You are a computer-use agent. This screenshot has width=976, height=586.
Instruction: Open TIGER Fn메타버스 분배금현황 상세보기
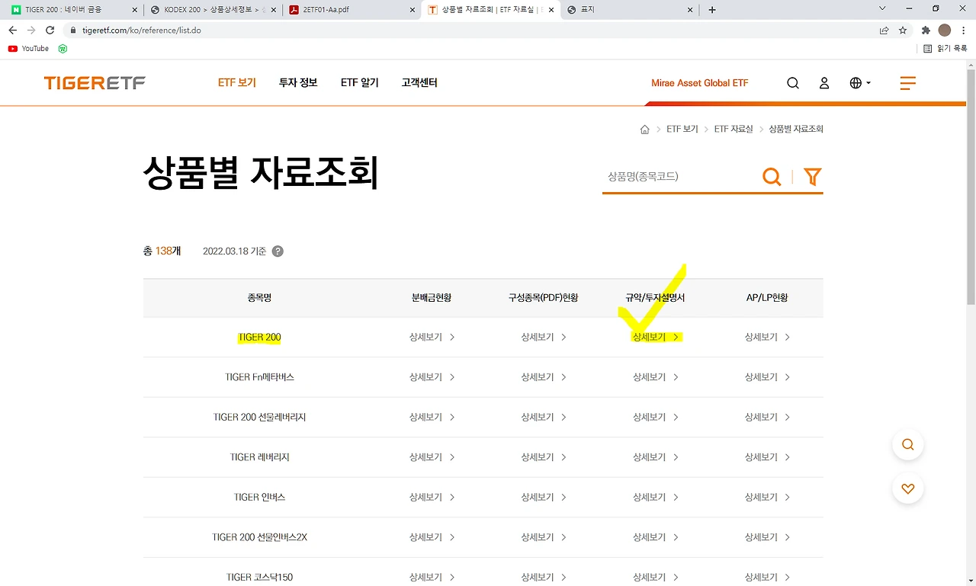click(432, 377)
